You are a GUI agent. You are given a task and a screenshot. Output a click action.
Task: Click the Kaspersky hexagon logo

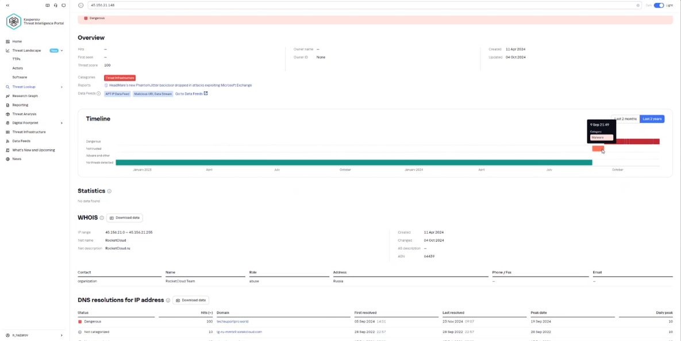(x=13, y=22)
